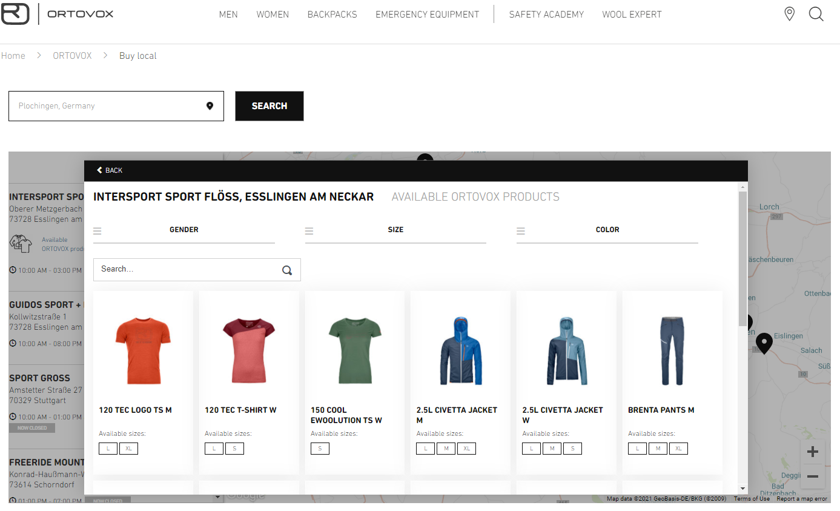Open the pink 120 Tec T-Shirt W thumbnail
Image resolution: width=840 pixels, height=511 pixels.
[x=248, y=350]
